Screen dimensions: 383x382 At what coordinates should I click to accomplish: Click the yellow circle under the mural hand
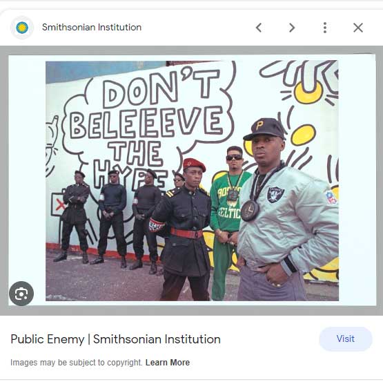(x=308, y=92)
